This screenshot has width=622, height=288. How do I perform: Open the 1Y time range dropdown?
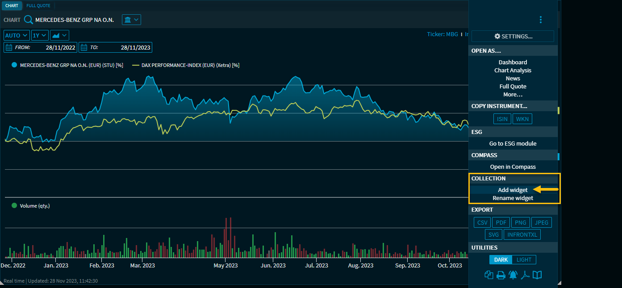(x=40, y=35)
